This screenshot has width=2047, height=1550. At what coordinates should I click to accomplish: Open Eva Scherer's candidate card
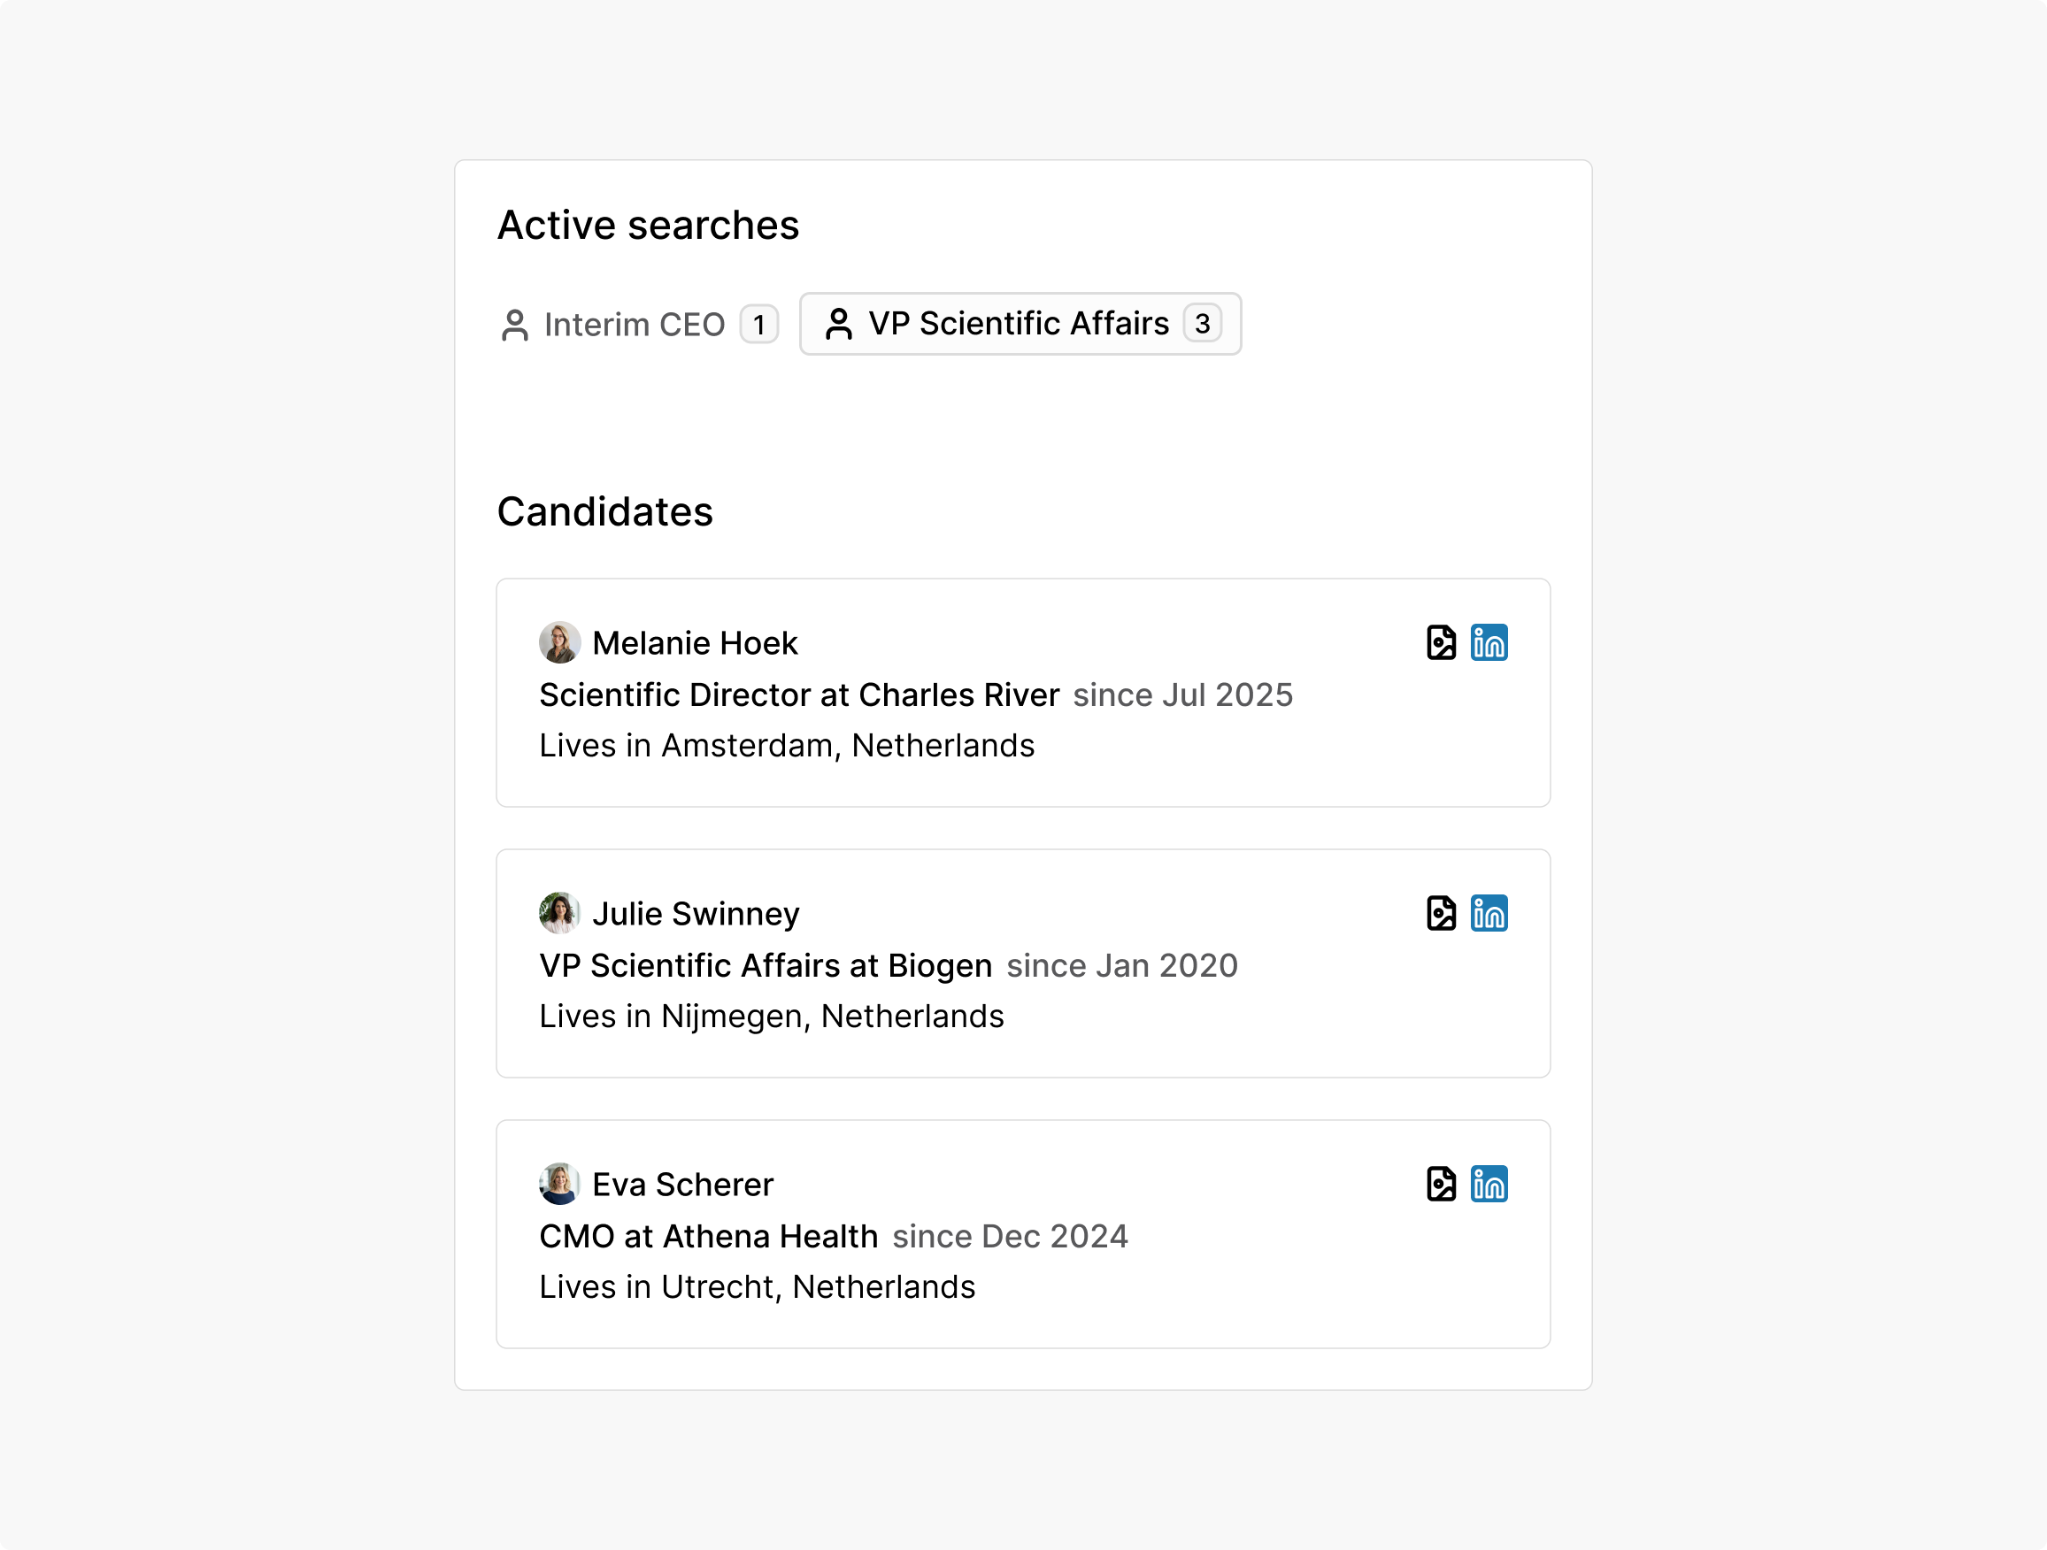point(1021,1234)
